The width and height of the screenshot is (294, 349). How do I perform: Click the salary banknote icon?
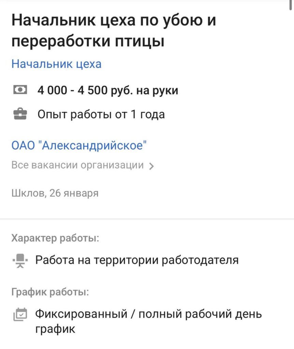point(20,90)
